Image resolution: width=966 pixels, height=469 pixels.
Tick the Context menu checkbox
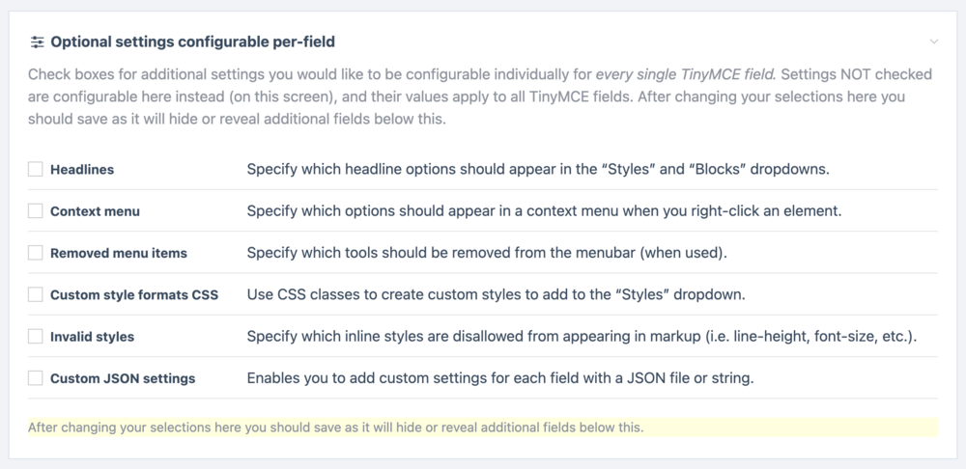click(36, 210)
